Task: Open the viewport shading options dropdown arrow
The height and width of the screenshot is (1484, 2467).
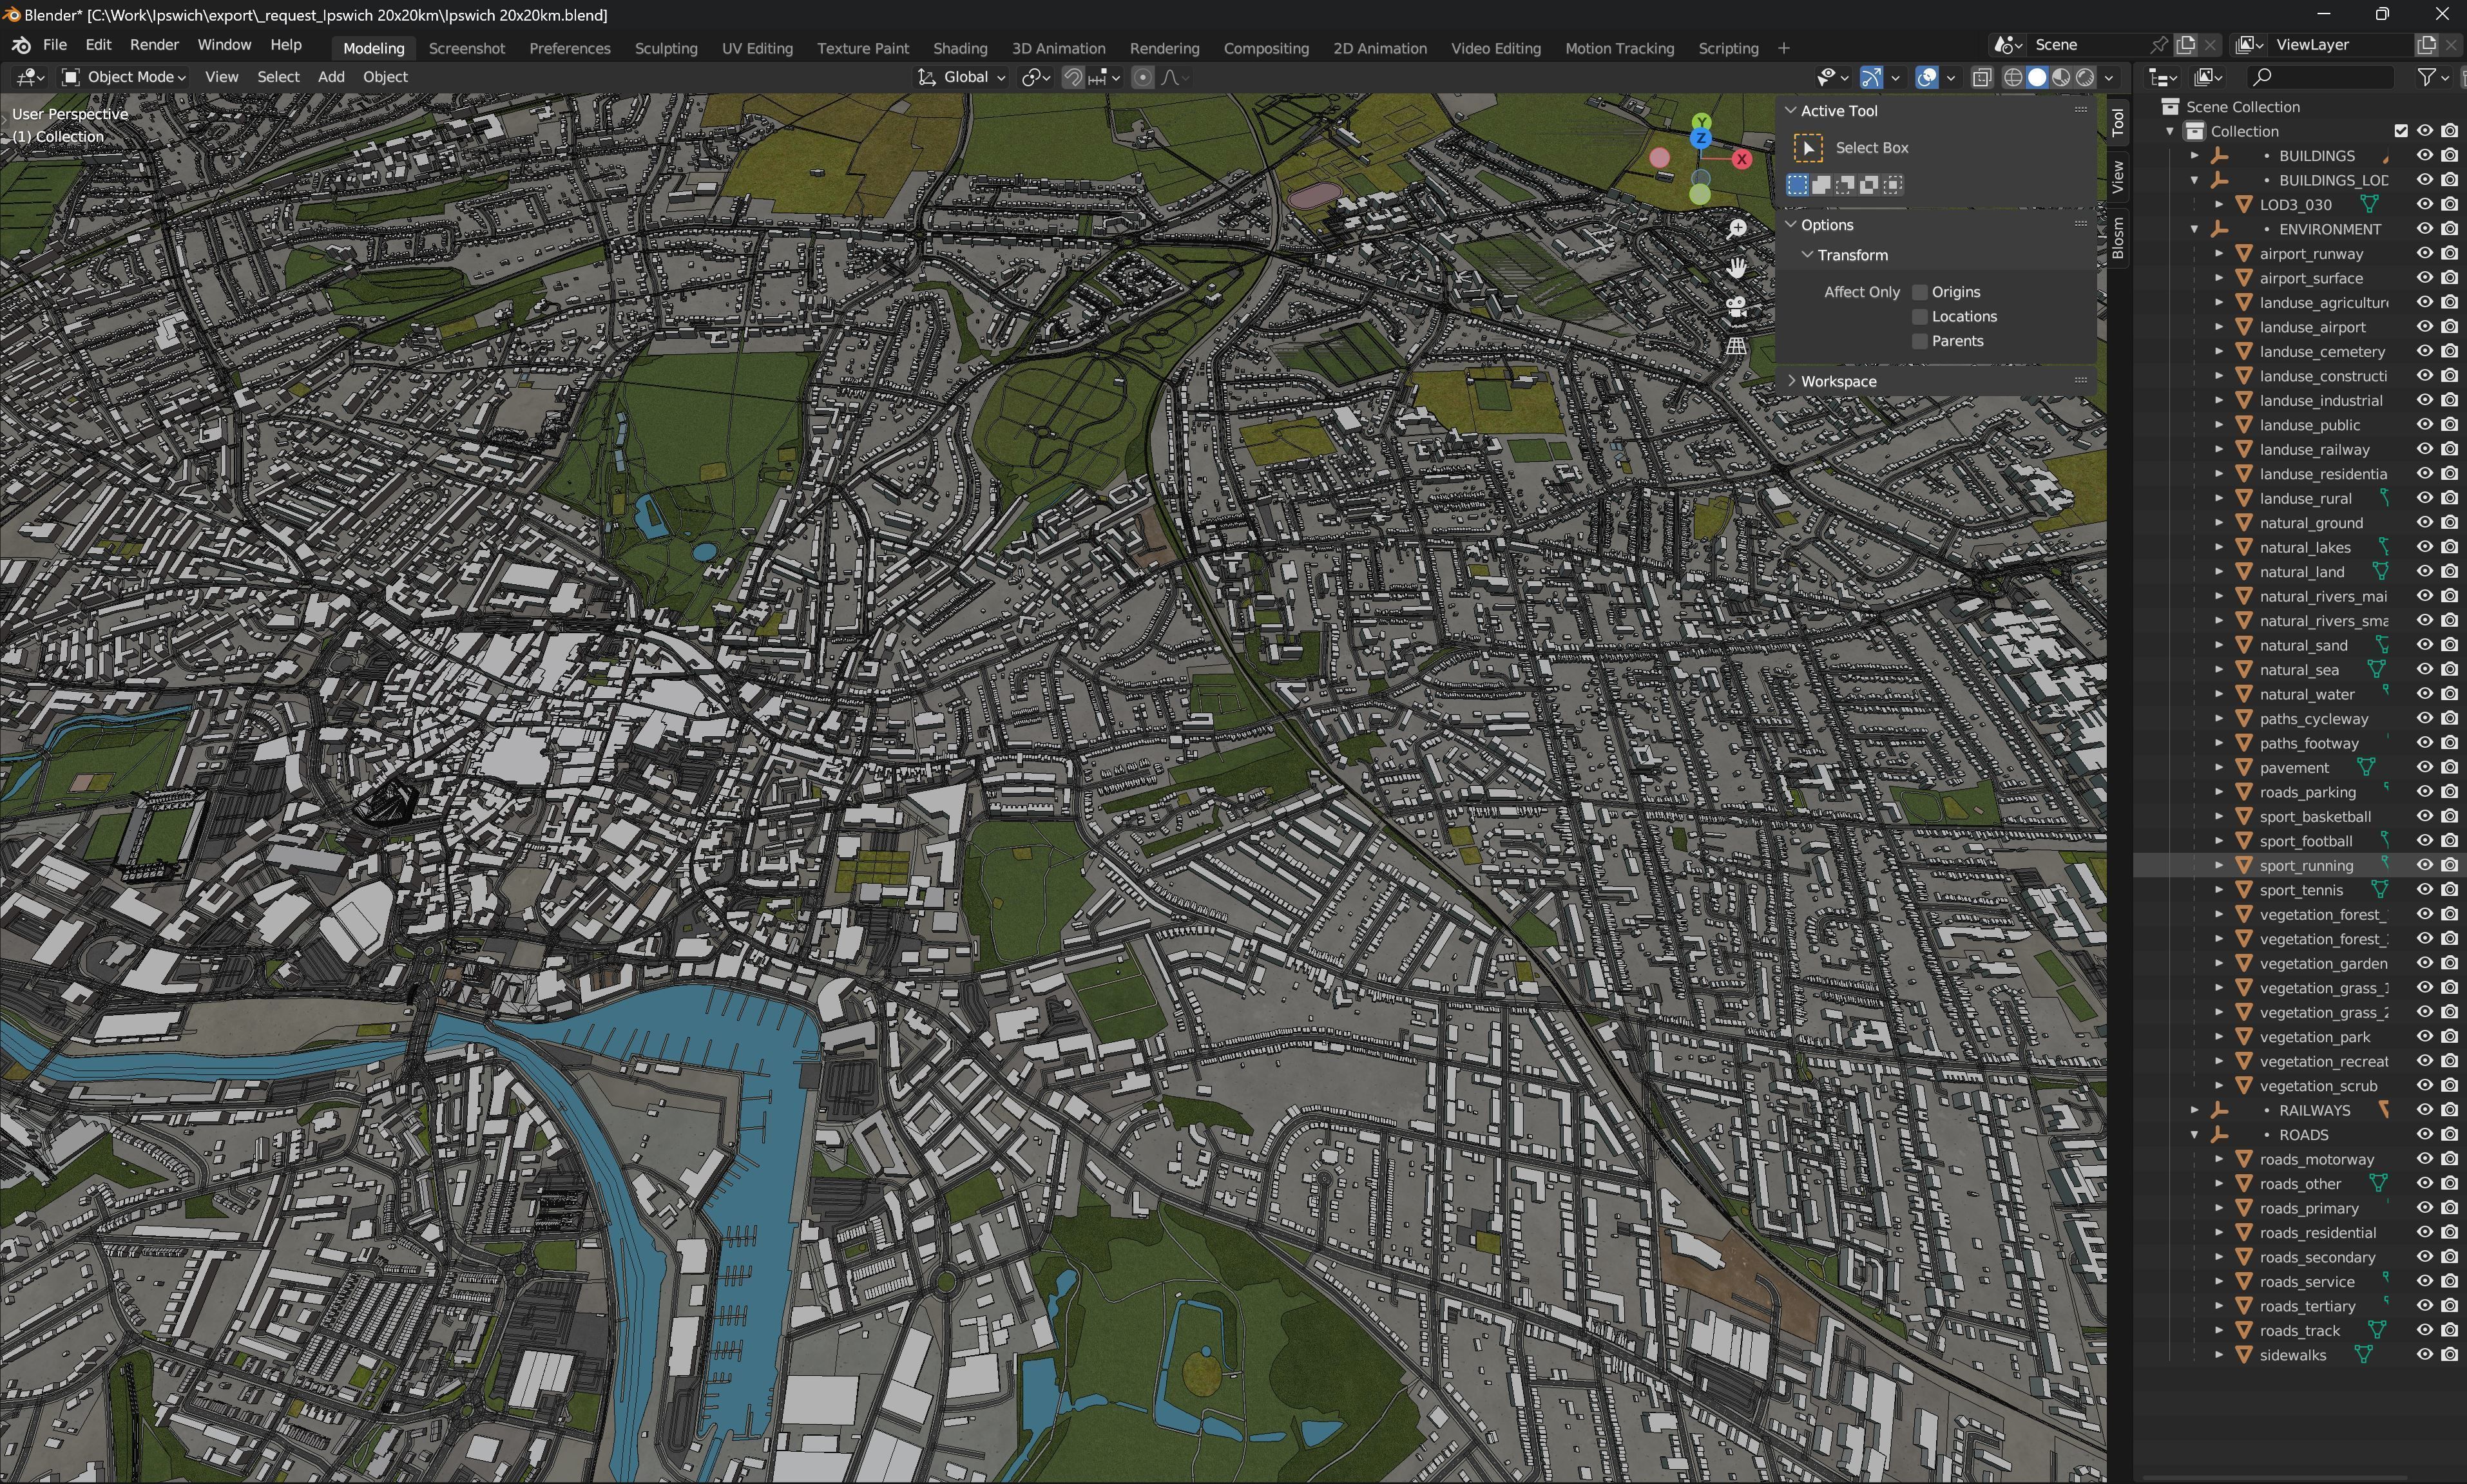Action: (2109, 77)
